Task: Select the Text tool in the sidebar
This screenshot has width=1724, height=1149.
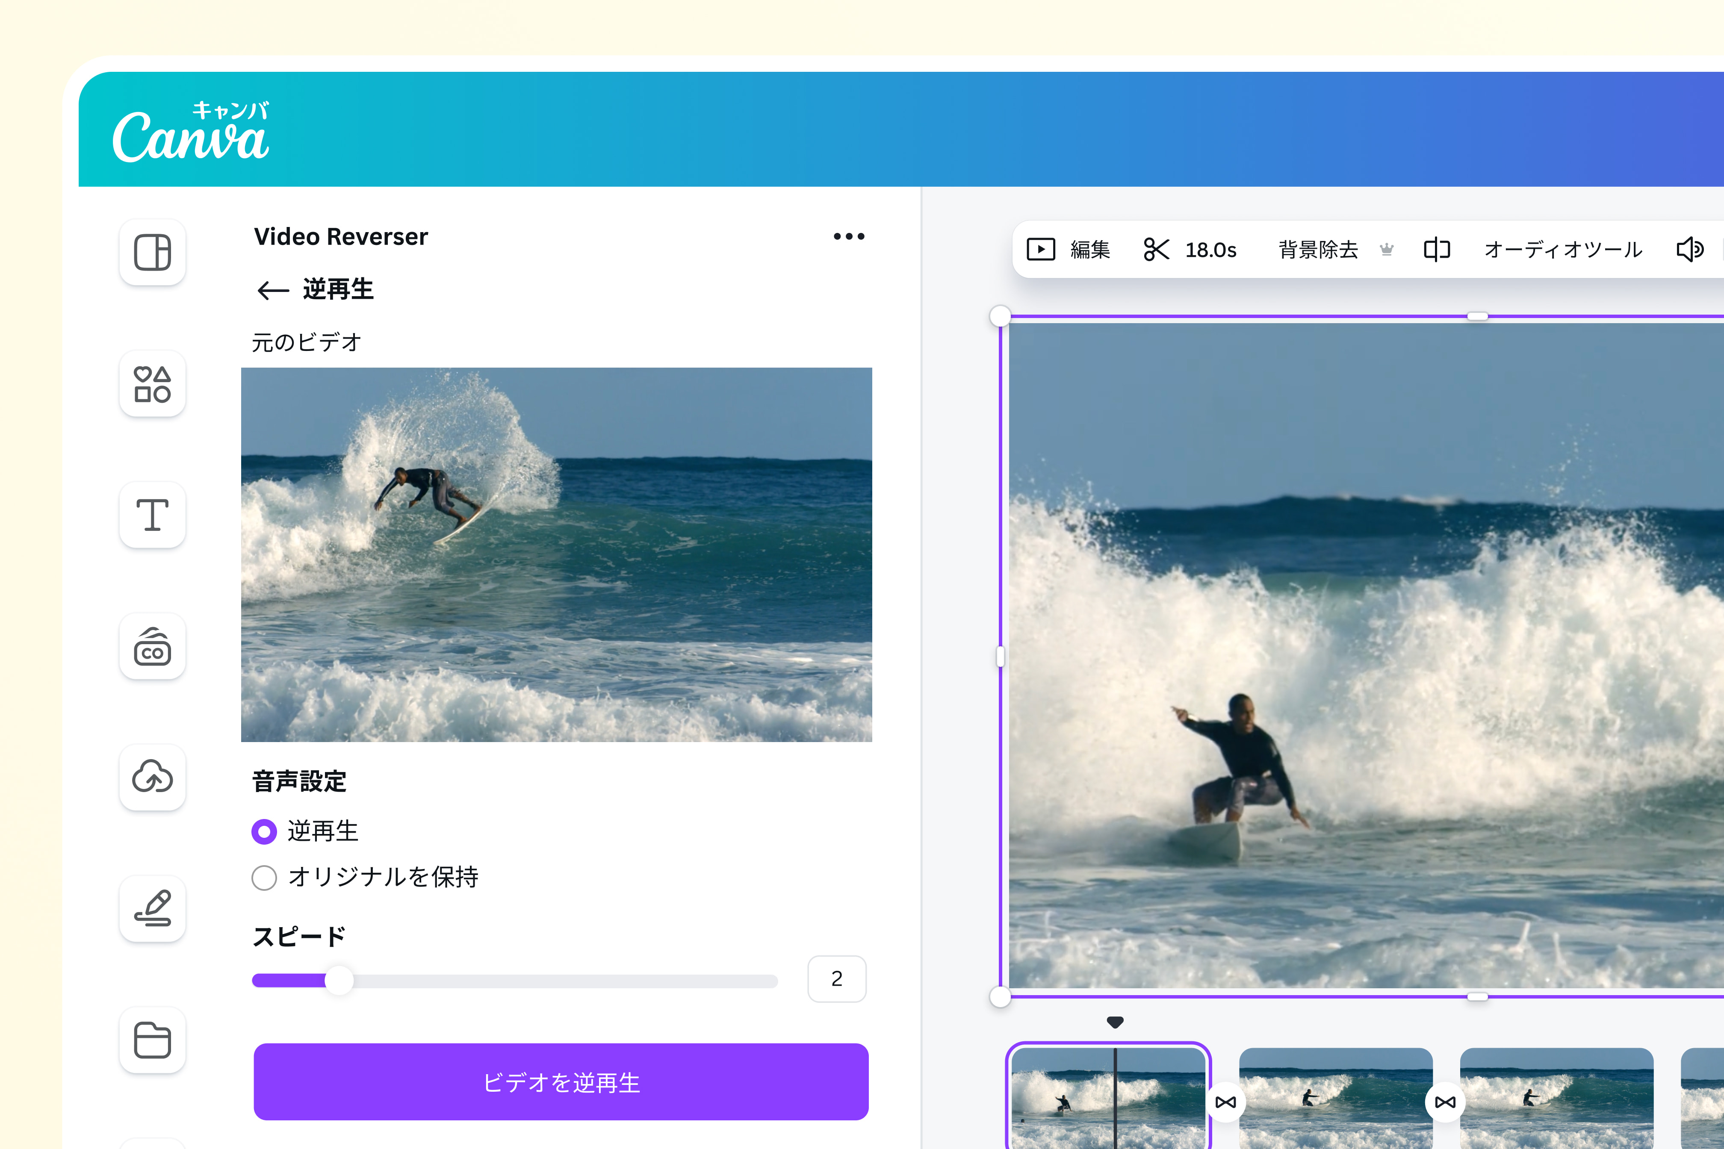Action: point(152,515)
